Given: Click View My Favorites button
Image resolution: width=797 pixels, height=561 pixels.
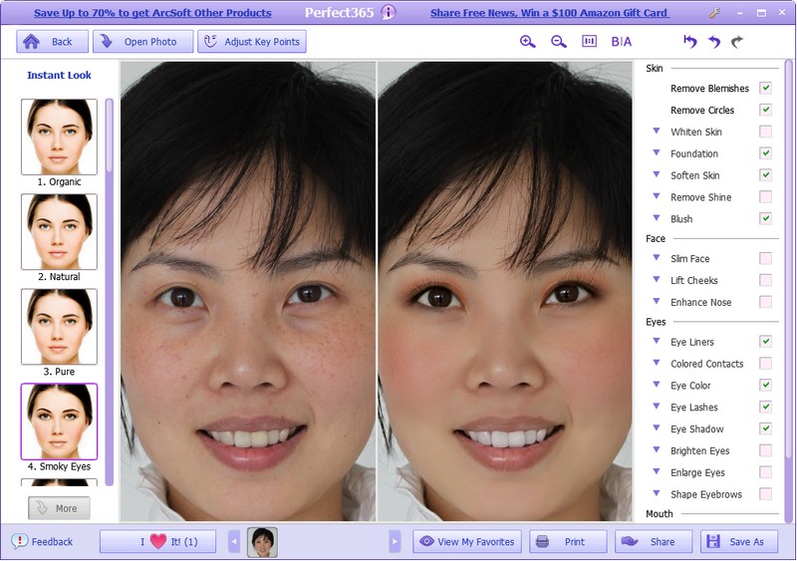Looking at the screenshot, I should pos(467,542).
